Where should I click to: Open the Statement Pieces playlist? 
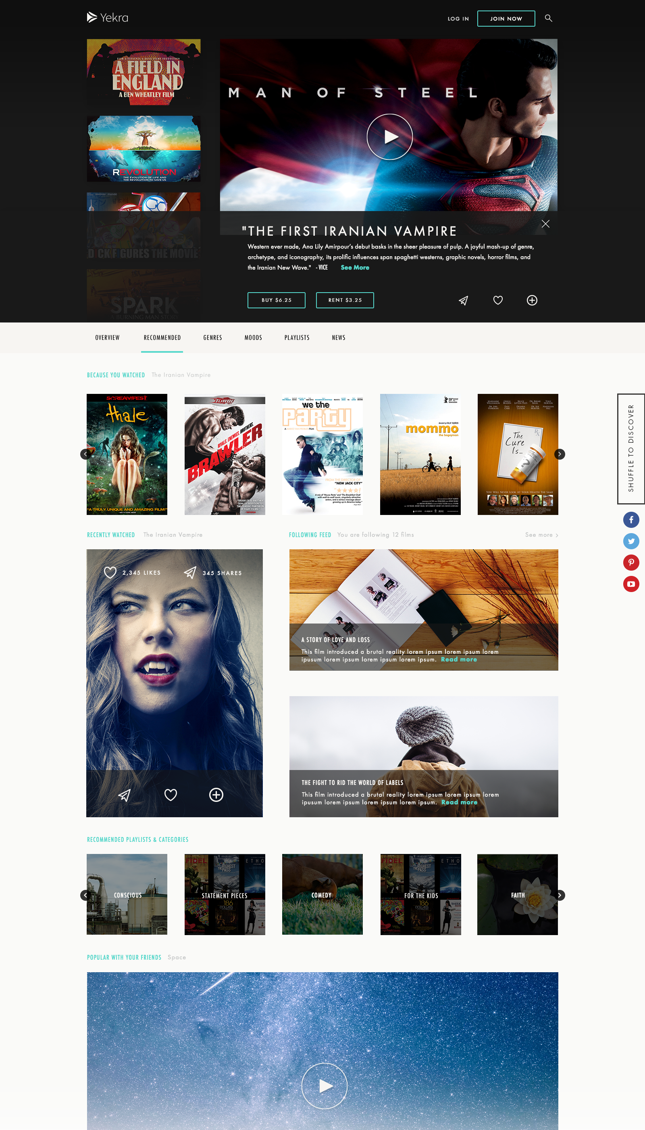click(x=225, y=894)
